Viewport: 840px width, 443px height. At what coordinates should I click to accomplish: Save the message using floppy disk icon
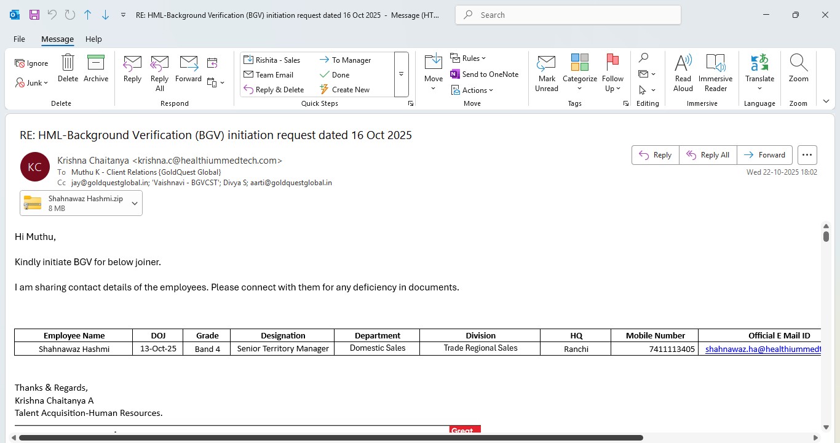(34, 15)
